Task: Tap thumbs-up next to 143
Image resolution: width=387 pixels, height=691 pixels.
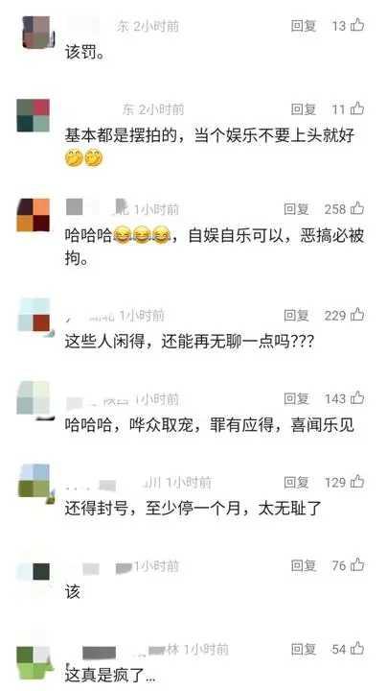Action: (357, 398)
